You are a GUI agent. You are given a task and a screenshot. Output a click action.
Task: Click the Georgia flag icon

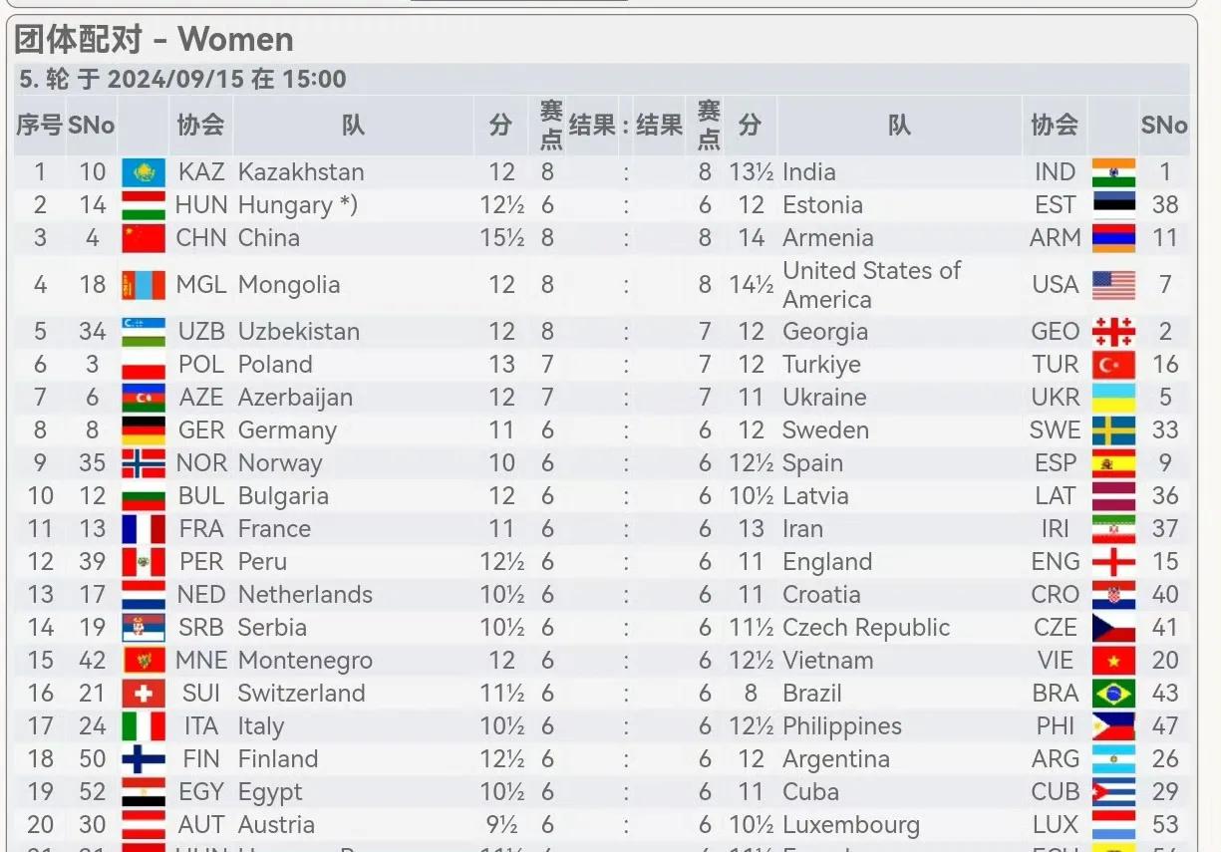(1113, 332)
